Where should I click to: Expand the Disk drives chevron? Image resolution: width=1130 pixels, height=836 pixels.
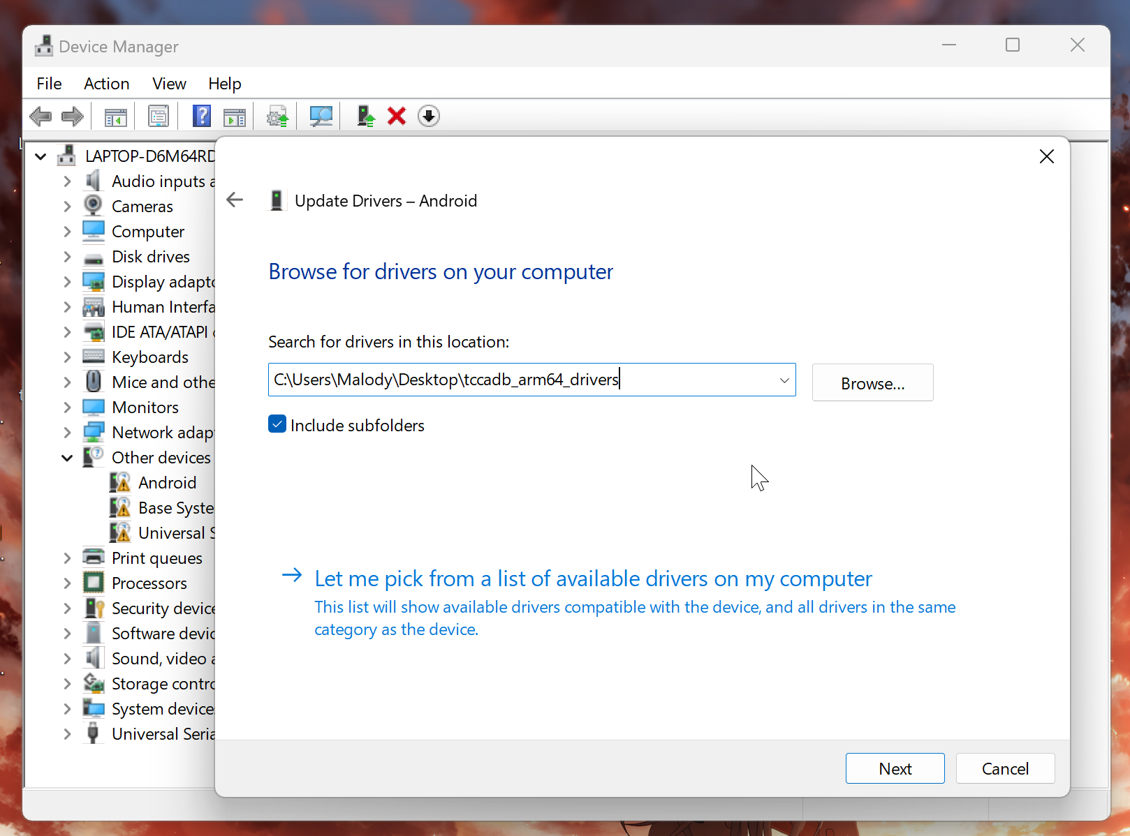pos(67,257)
